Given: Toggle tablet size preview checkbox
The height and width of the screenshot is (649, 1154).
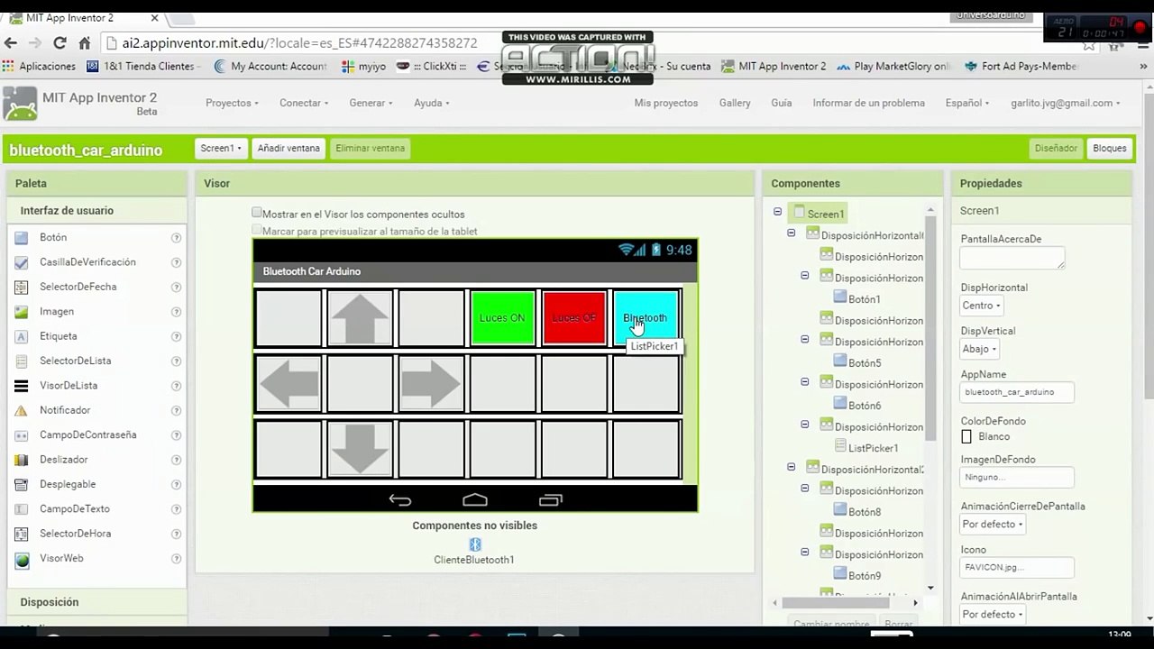Looking at the screenshot, I should (x=257, y=230).
